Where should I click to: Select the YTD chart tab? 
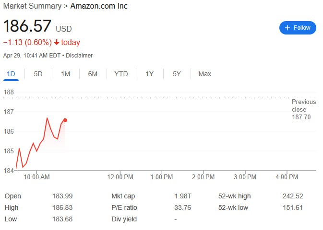pyautogui.click(x=121, y=74)
